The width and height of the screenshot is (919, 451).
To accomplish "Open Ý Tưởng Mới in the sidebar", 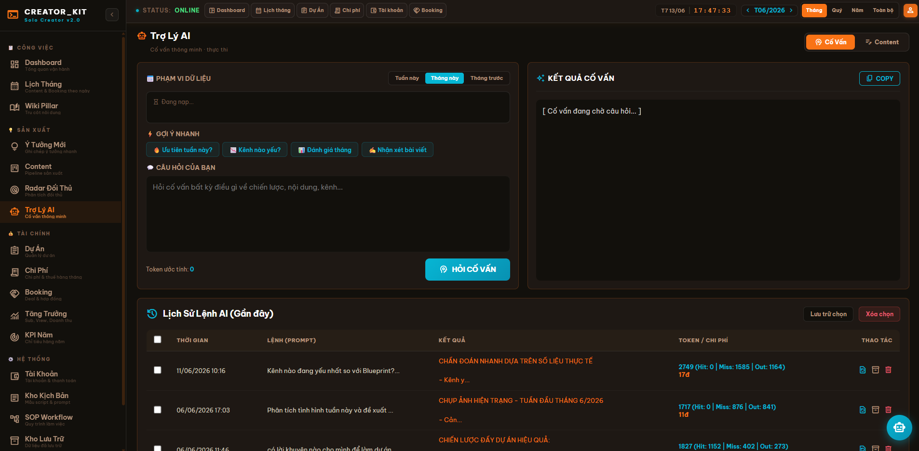I will pyautogui.click(x=60, y=147).
